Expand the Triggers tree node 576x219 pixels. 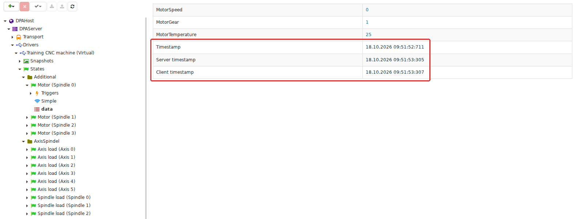coord(31,93)
